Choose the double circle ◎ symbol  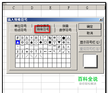tap(22, 42)
